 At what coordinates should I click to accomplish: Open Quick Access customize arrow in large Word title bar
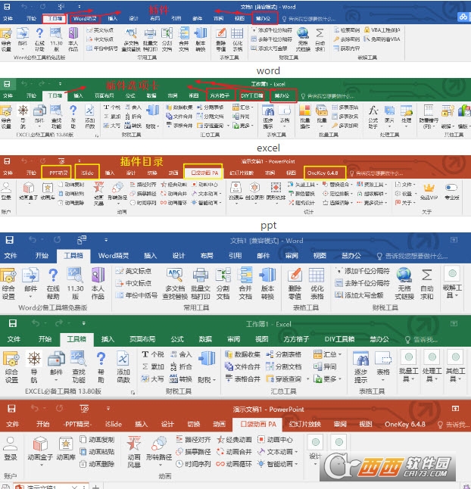pos(106,240)
